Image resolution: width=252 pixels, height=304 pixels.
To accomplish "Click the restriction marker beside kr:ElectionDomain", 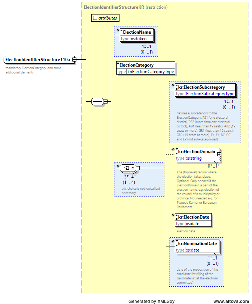I will (x=173, y=149).
